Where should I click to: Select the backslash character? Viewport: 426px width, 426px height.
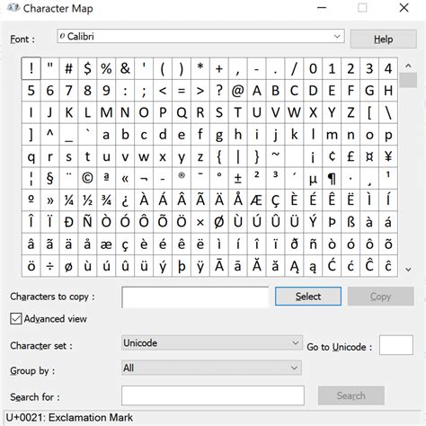point(388,112)
